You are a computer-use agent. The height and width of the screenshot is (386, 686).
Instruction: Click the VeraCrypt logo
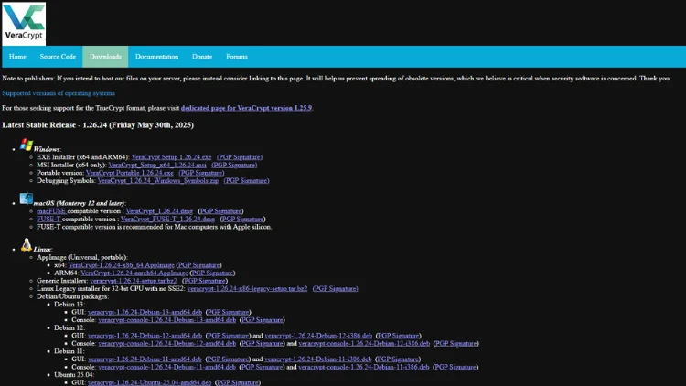(x=23, y=22)
